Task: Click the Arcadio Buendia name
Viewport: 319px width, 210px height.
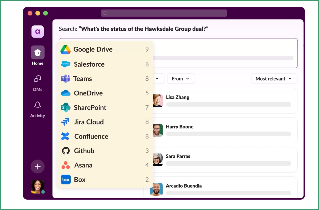Action: 184,186
